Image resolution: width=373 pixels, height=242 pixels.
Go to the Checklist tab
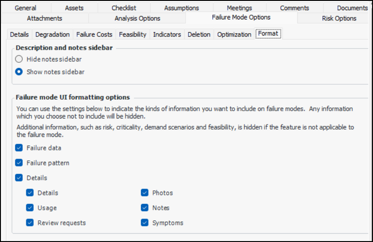(x=124, y=8)
